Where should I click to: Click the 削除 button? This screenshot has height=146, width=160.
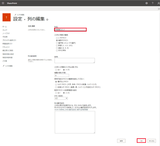pyautogui.click(x=121, y=141)
